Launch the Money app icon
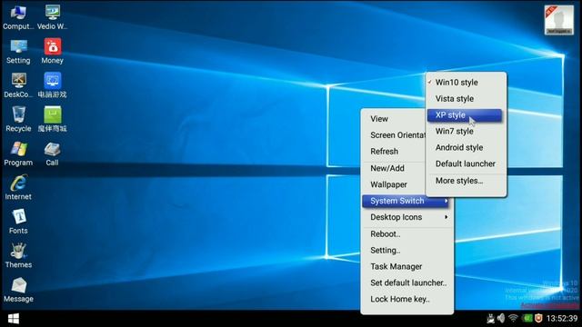Viewport: 582px width, 327px height. (x=53, y=51)
